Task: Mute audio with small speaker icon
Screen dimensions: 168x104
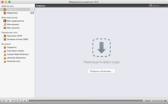Action: pos(153,101)
